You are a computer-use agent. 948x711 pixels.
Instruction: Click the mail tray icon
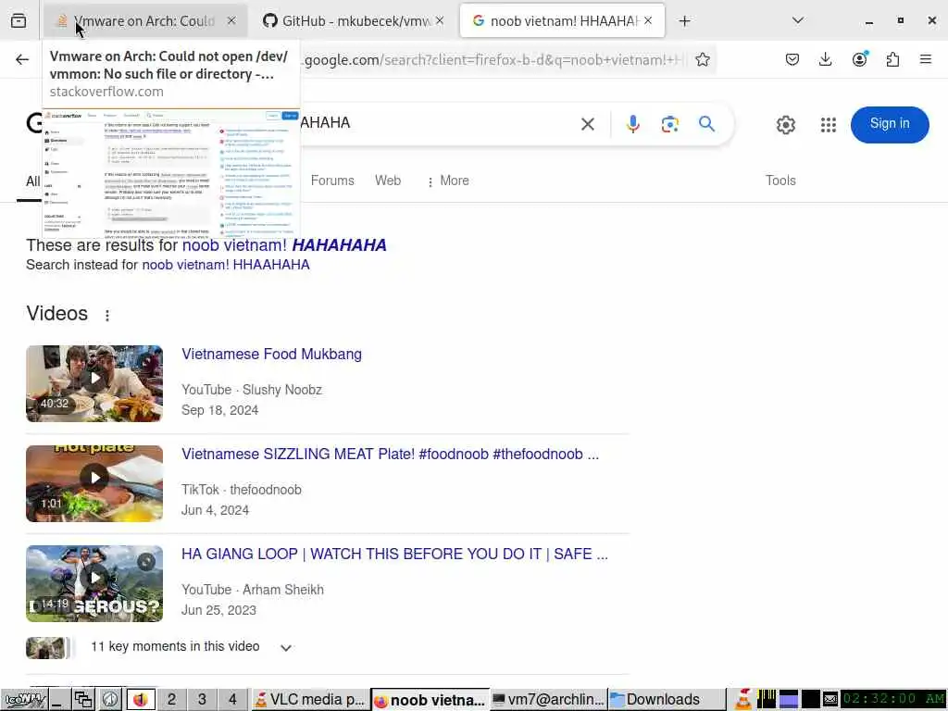click(830, 700)
